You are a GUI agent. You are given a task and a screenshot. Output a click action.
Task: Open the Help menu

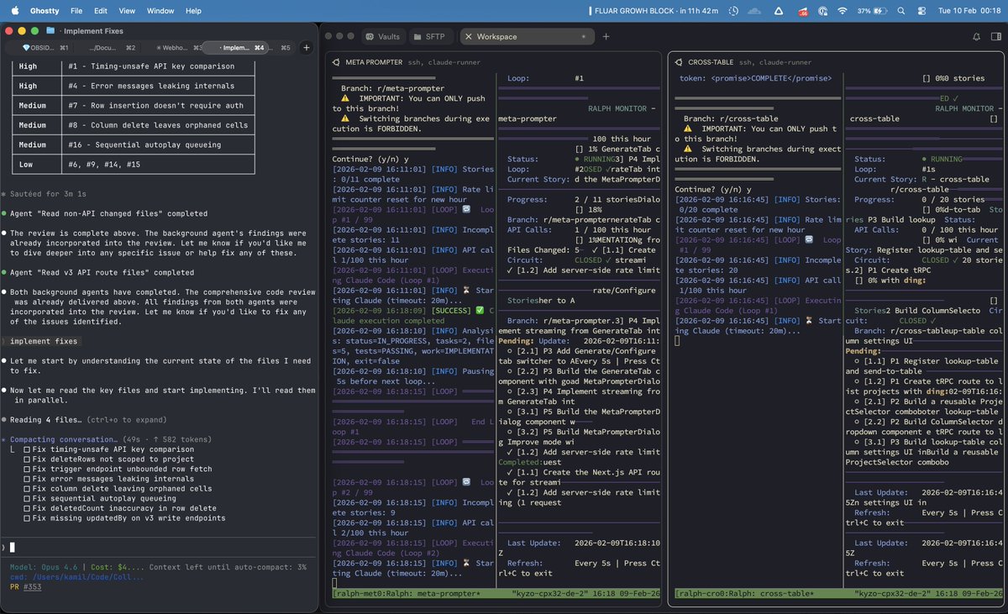(x=193, y=11)
